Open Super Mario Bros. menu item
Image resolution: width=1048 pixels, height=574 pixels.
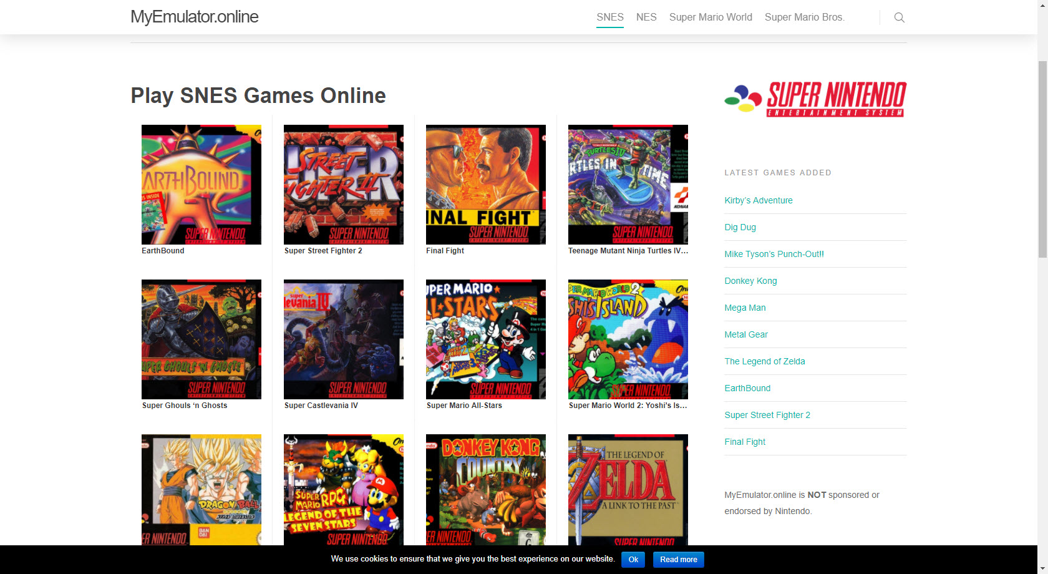805,17
